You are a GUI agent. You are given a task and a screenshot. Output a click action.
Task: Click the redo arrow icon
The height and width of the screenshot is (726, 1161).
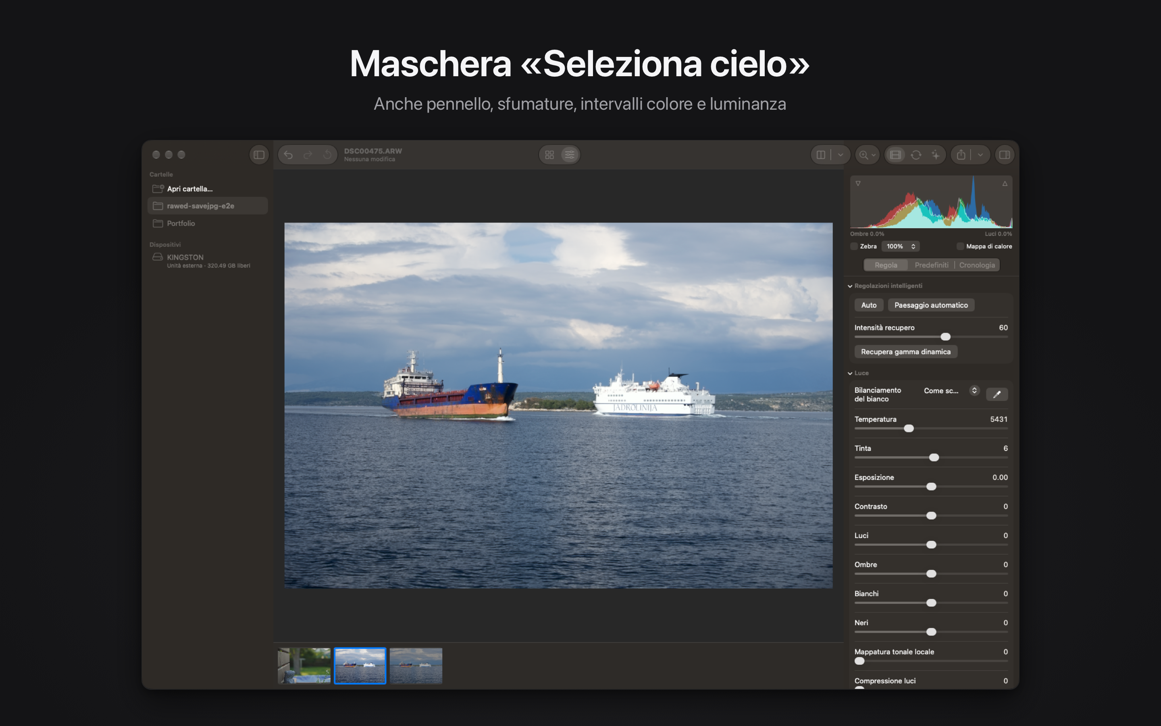[x=308, y=154]
